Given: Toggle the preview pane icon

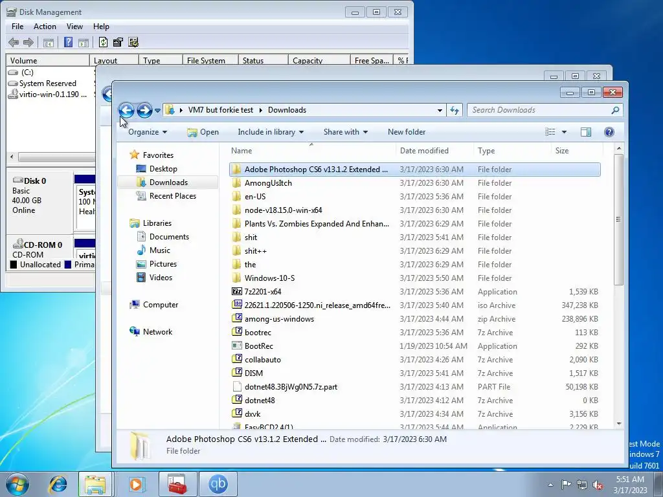Looking at the screenshot, I should coord(585,132).
